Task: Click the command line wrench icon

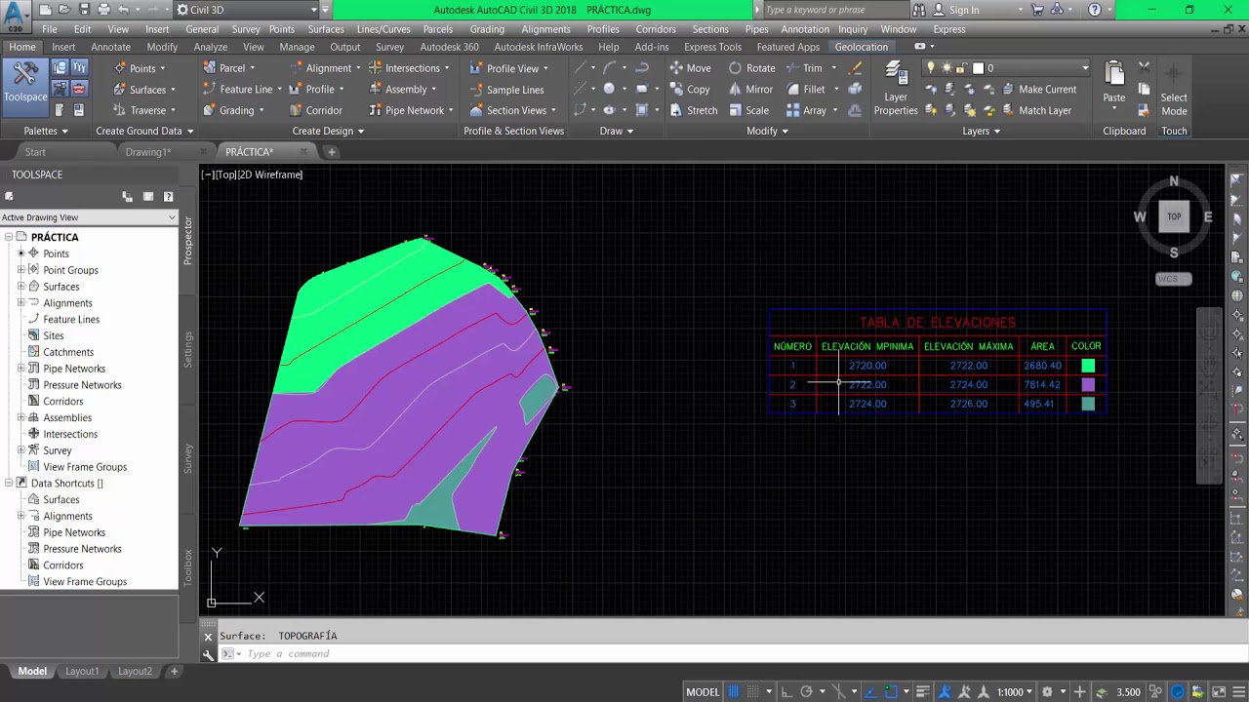Action: tap(208, 654)
